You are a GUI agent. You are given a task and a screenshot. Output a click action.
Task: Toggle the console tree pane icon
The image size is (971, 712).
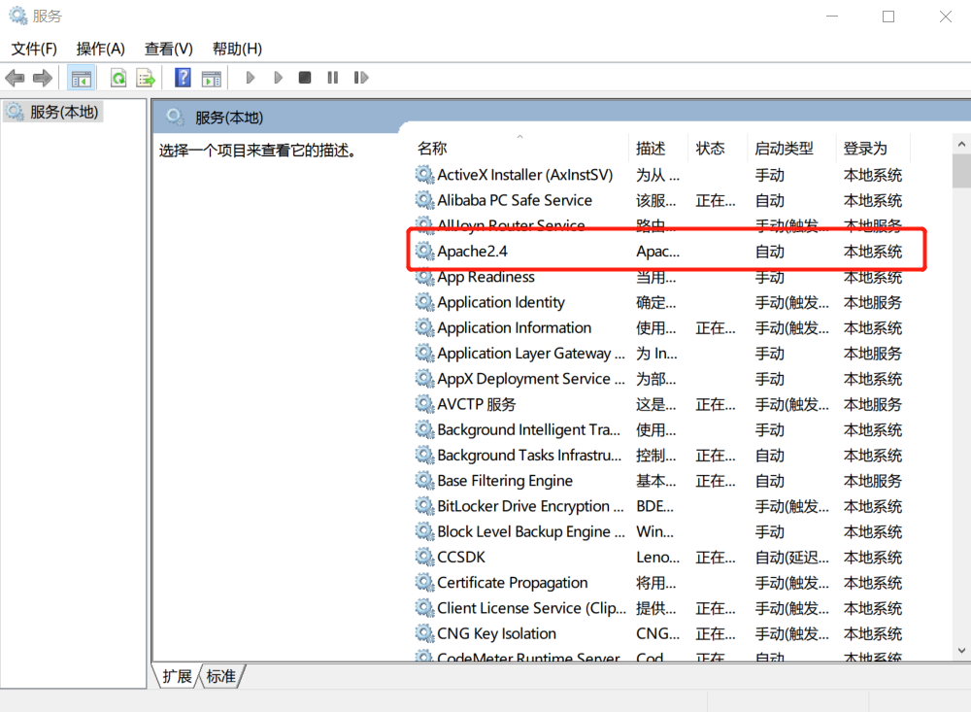(x=82, y=77)
